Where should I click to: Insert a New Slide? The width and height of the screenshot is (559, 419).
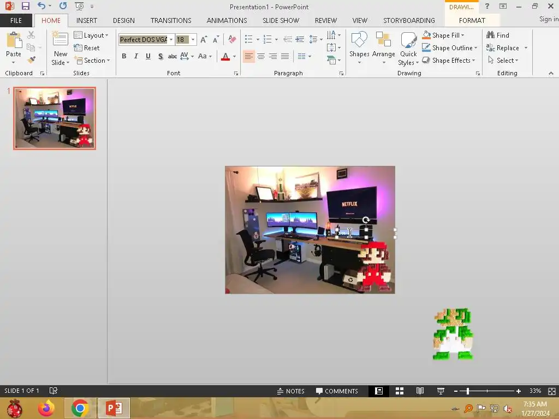click(60, 49)
